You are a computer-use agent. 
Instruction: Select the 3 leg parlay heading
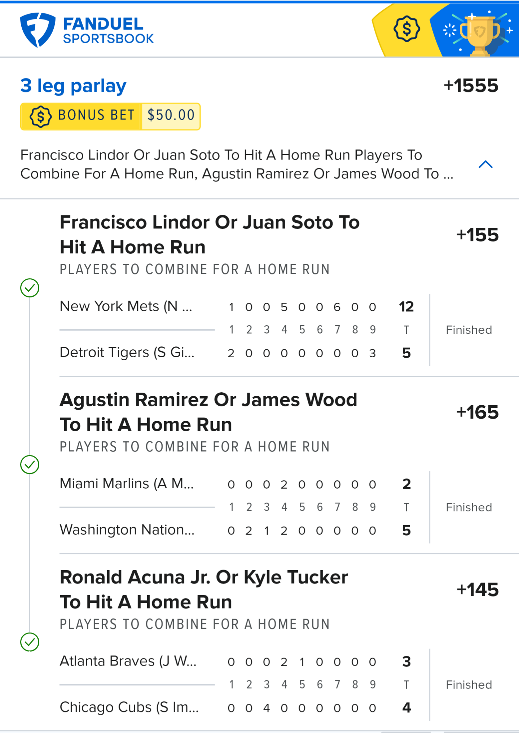point(73,86)
